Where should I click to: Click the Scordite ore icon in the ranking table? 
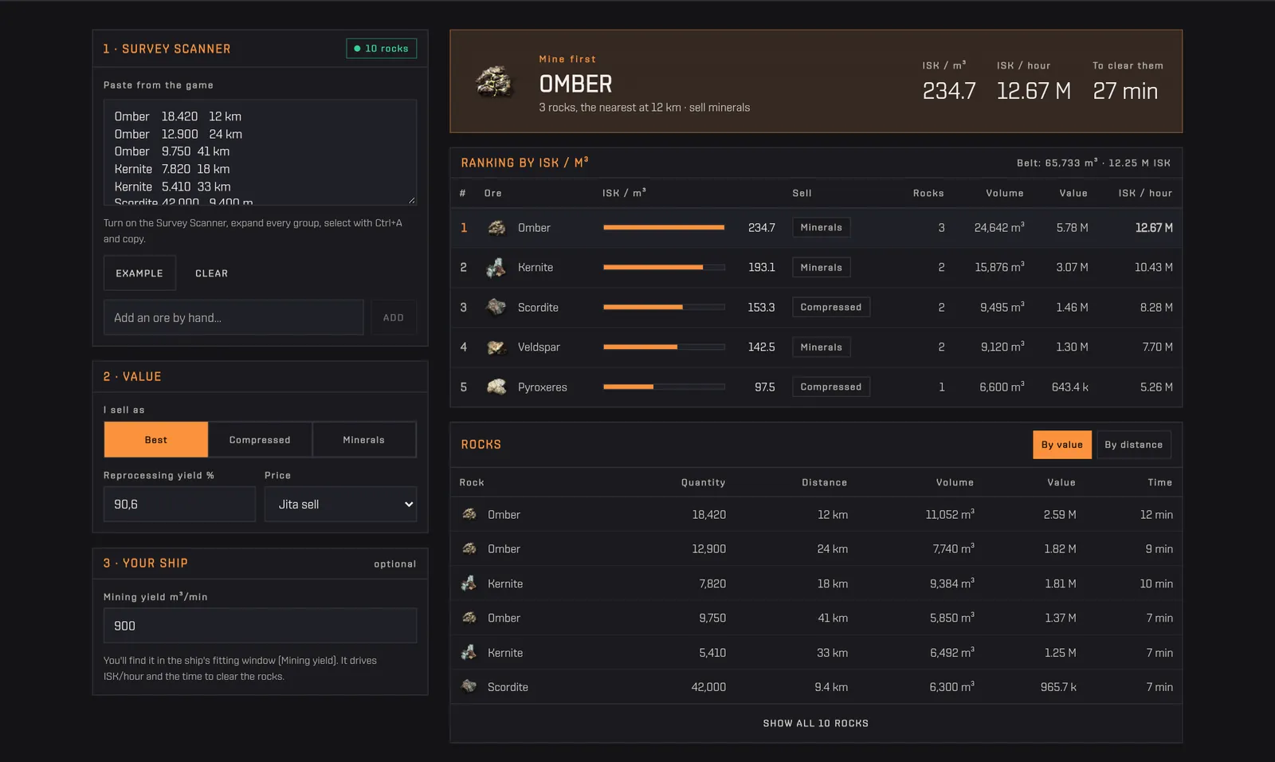coord(496,308)
